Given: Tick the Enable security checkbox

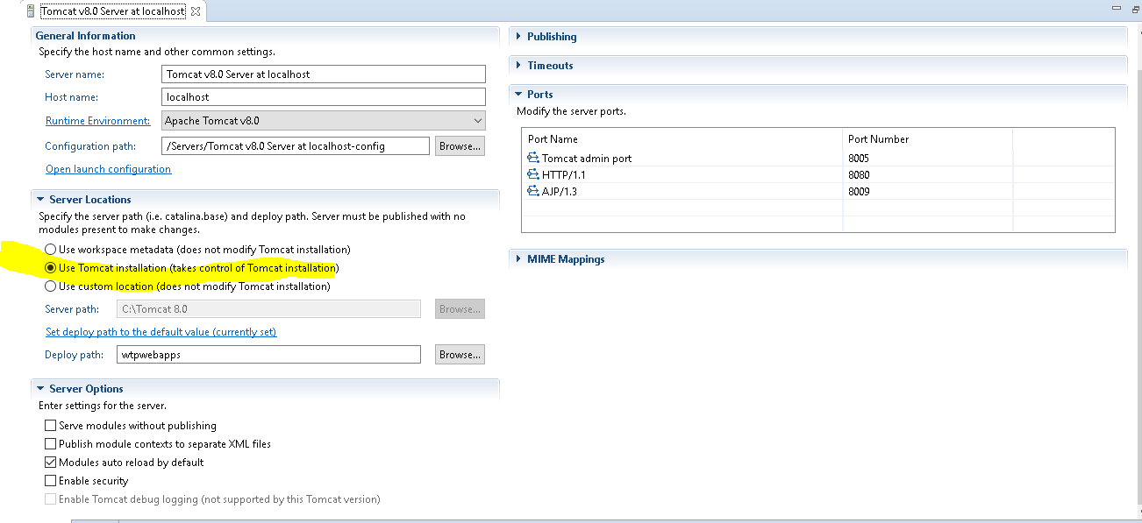Looking at the screenshot, I should [50, 481].
